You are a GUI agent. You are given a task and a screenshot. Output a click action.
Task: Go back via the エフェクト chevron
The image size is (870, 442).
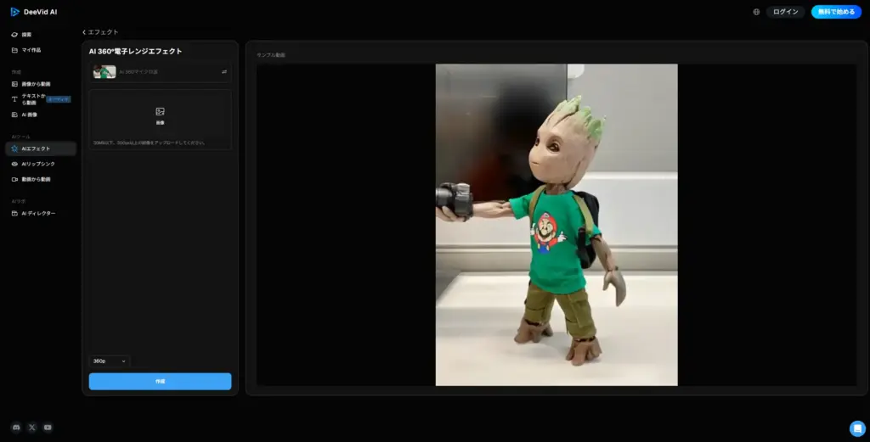[x=100, y=32]
